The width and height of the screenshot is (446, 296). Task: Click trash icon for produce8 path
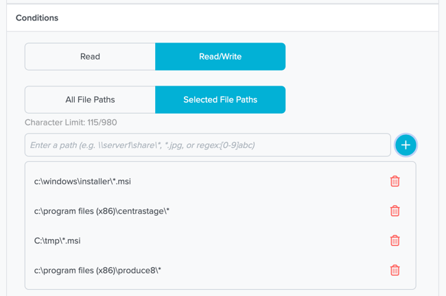395,270
